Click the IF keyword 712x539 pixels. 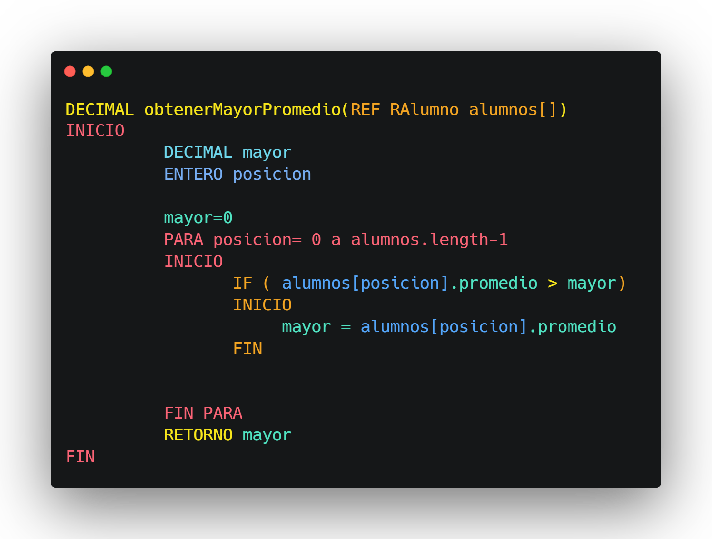point(242,283)
